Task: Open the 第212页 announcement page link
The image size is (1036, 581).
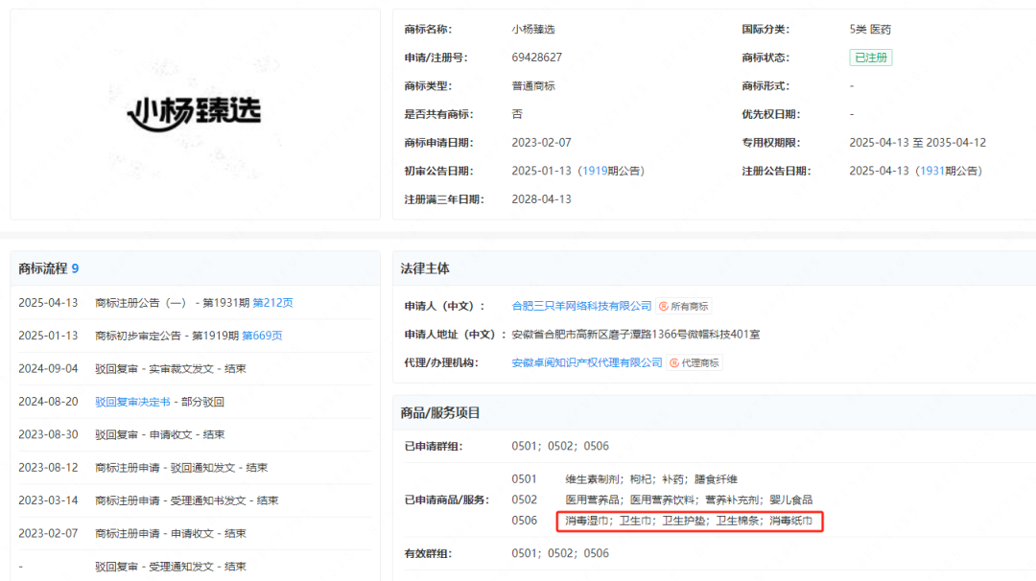Action: click(272, 303)
